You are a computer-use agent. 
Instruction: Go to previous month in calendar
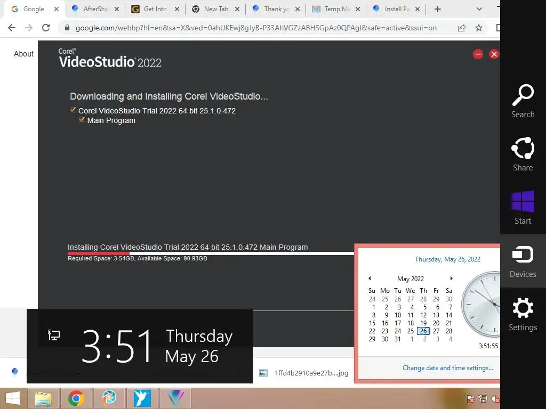(x=370, y=278)
